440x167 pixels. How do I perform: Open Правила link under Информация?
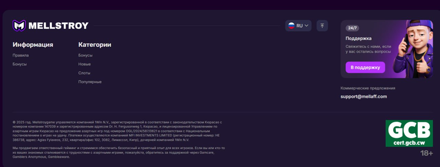[x=20, y=56]
